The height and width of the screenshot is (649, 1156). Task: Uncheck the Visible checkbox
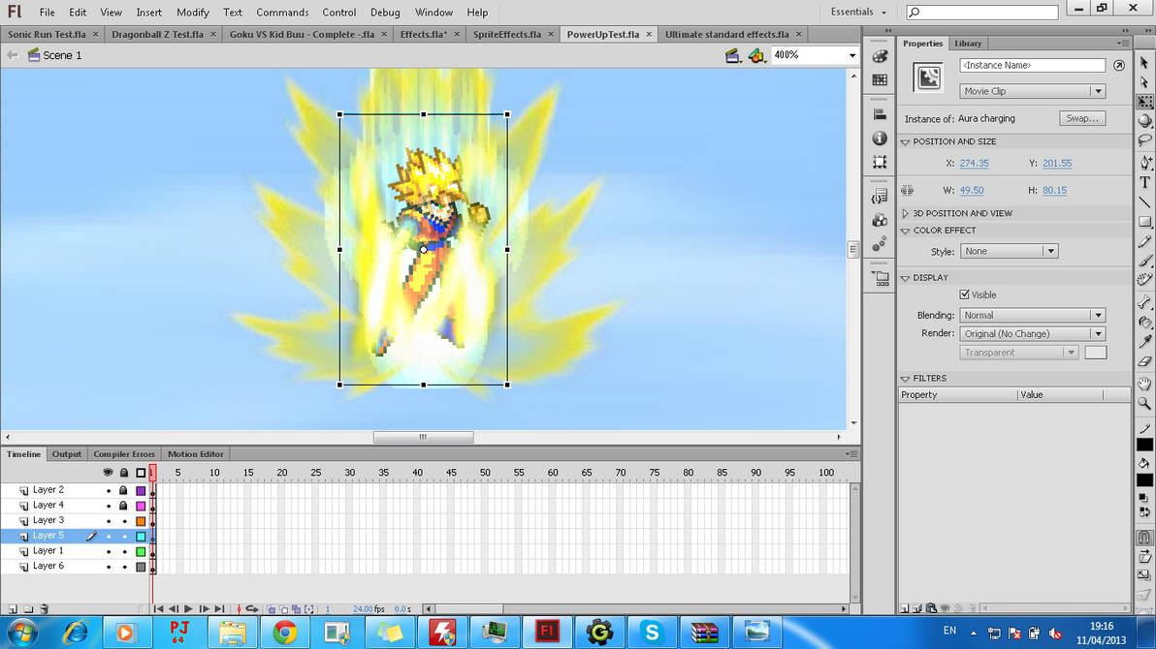[964, 294]
